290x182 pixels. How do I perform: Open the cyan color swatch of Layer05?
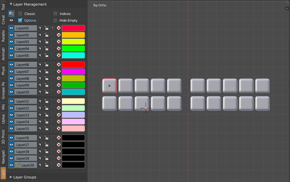tap(73, 55)
